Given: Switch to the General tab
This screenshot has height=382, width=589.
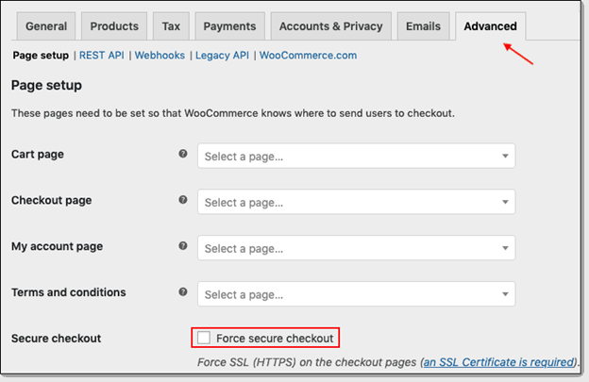Looking at the screenshot, I should click(x=46, y=26).
